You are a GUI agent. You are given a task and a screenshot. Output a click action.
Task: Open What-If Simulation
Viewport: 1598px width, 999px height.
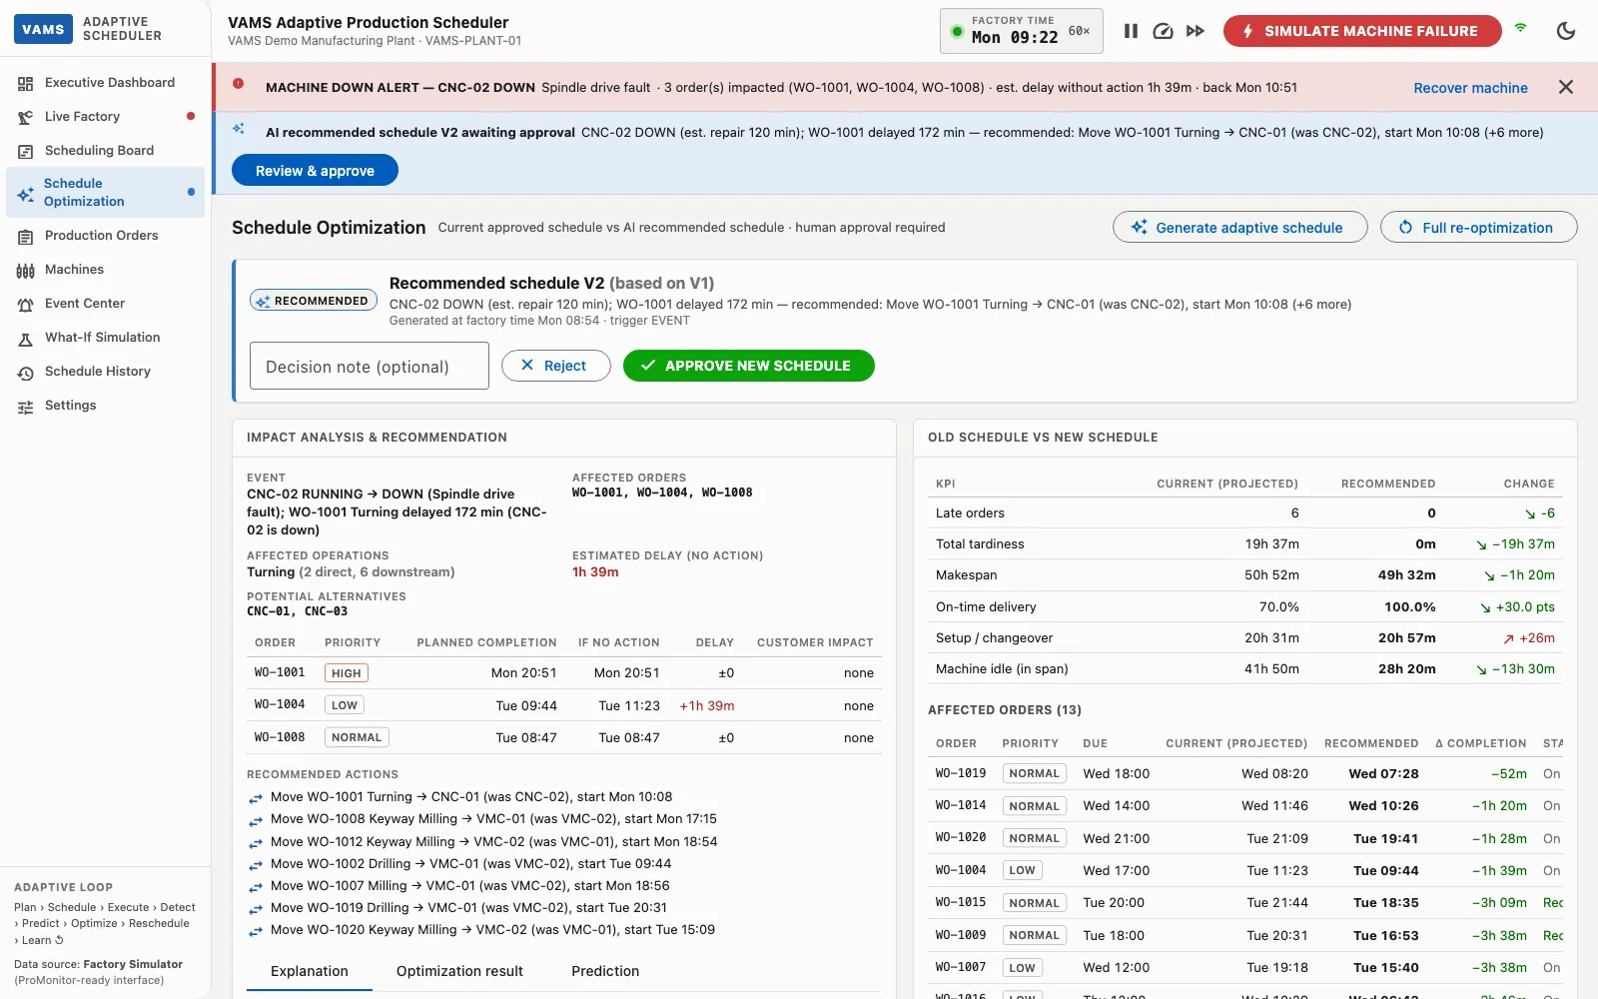[x=105, y=338]
